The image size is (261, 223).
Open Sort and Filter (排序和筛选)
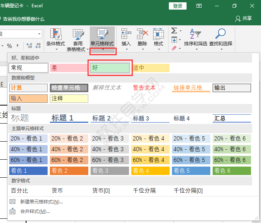tap(195, 38)
